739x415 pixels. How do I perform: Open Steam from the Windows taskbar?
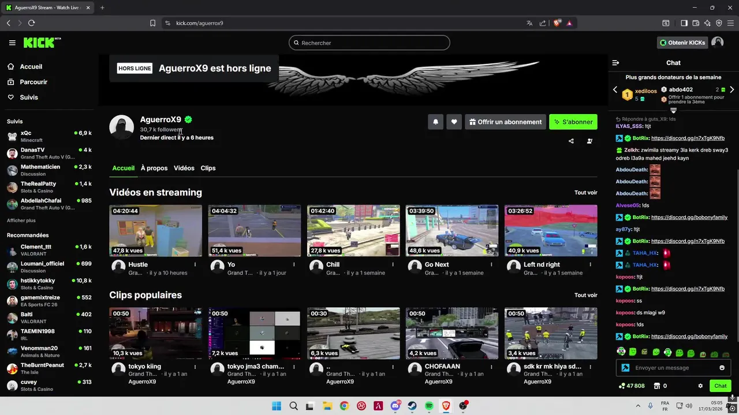412,406
